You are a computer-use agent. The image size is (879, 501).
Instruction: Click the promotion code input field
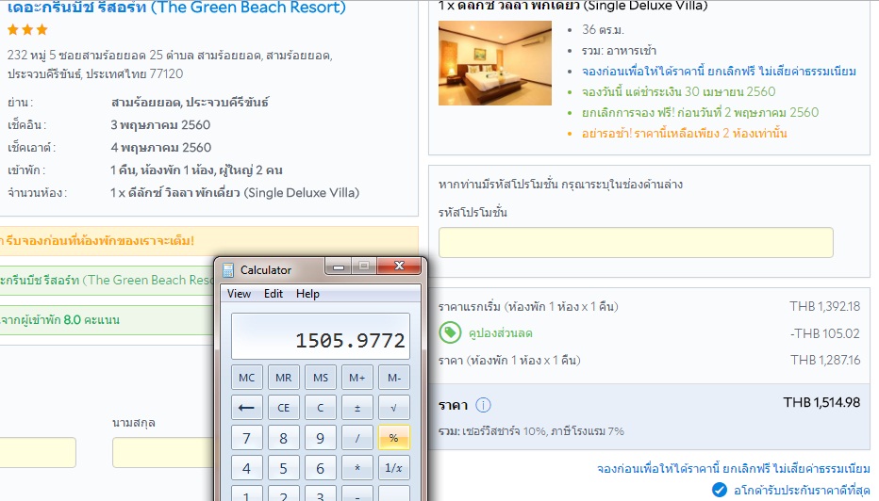pyautogui.click(x=636, y=242)
